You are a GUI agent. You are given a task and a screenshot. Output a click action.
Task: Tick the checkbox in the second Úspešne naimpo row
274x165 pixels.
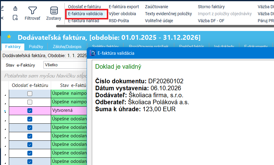pyautogui.click(x=30, y=102)
